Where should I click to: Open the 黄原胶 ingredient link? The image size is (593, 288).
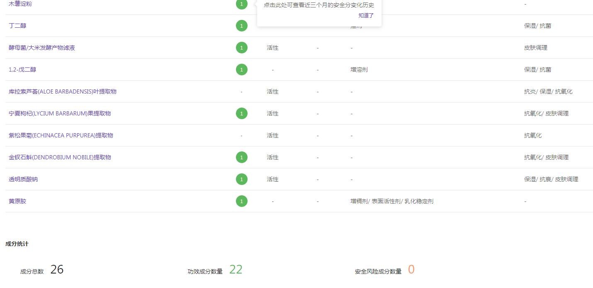coord(17,201)
